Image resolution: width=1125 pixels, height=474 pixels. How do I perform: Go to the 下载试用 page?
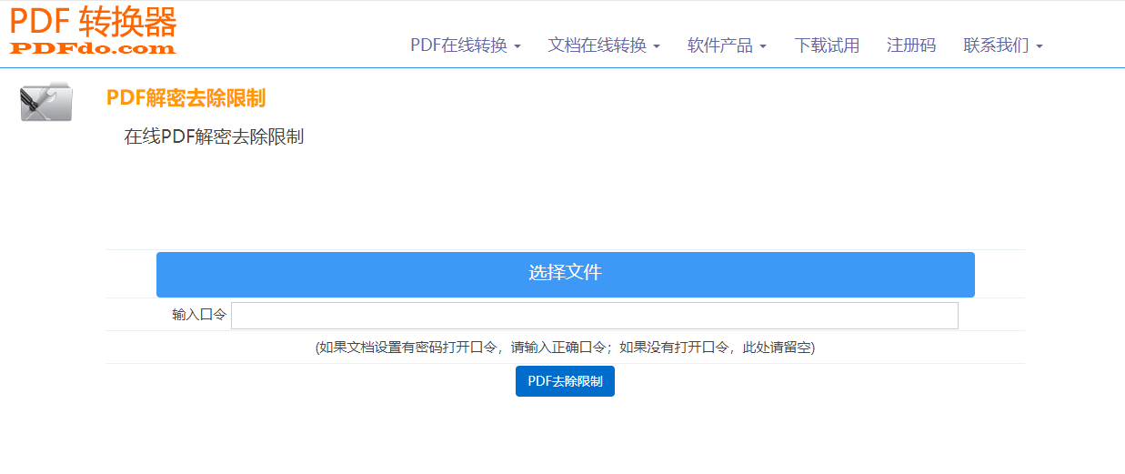[x=827, y=45]
